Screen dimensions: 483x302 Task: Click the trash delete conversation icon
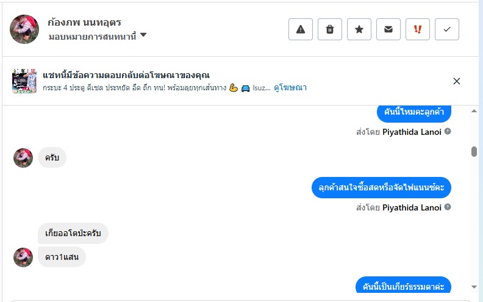(x=330, y=29)
